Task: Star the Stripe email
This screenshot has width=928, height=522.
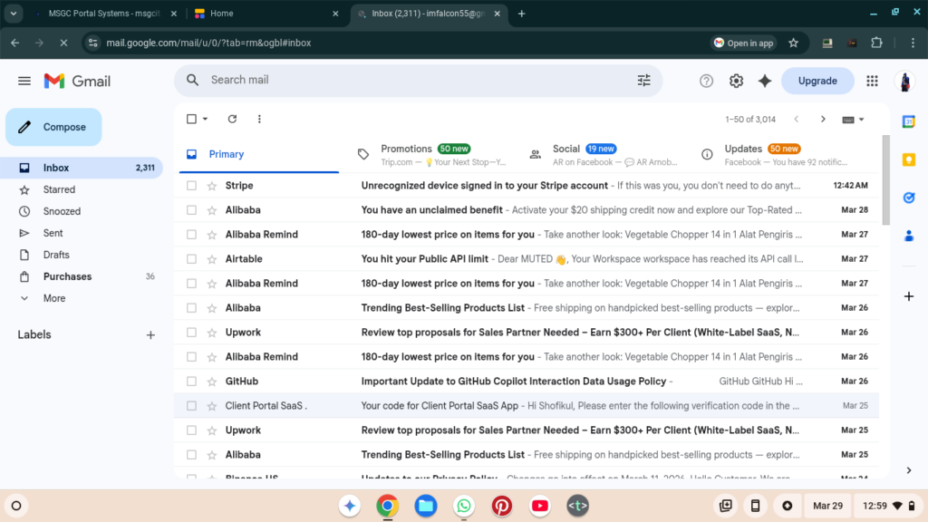Action: tap(211, 186)
